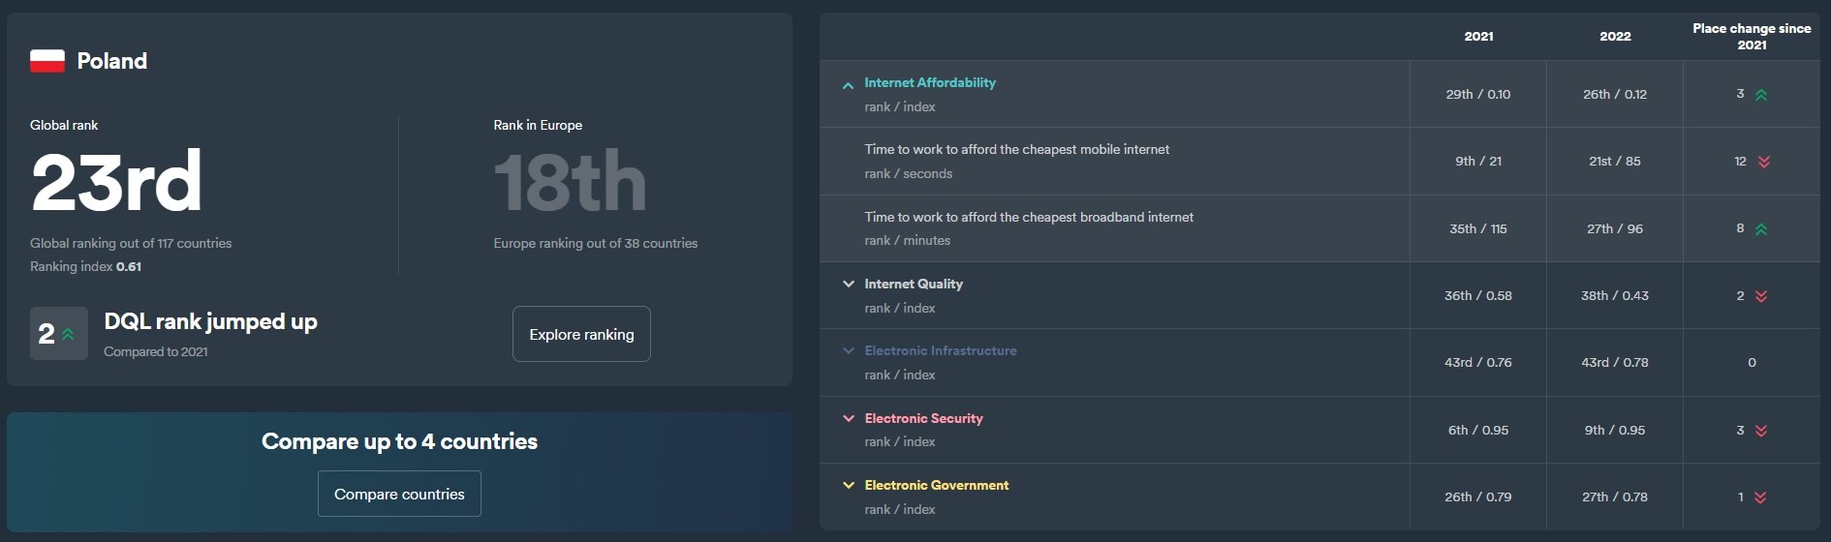The width and height of the screenshot is (1831, 542).
Task: Select the Internet Affordability heading
Action: pyautogui.click(x=930, y=82)
